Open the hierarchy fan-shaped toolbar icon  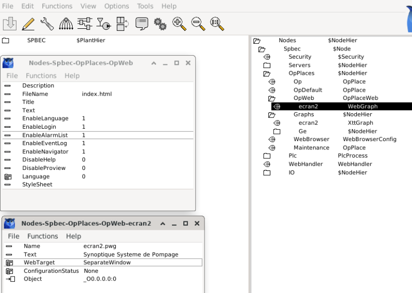[x=66, y=23]
